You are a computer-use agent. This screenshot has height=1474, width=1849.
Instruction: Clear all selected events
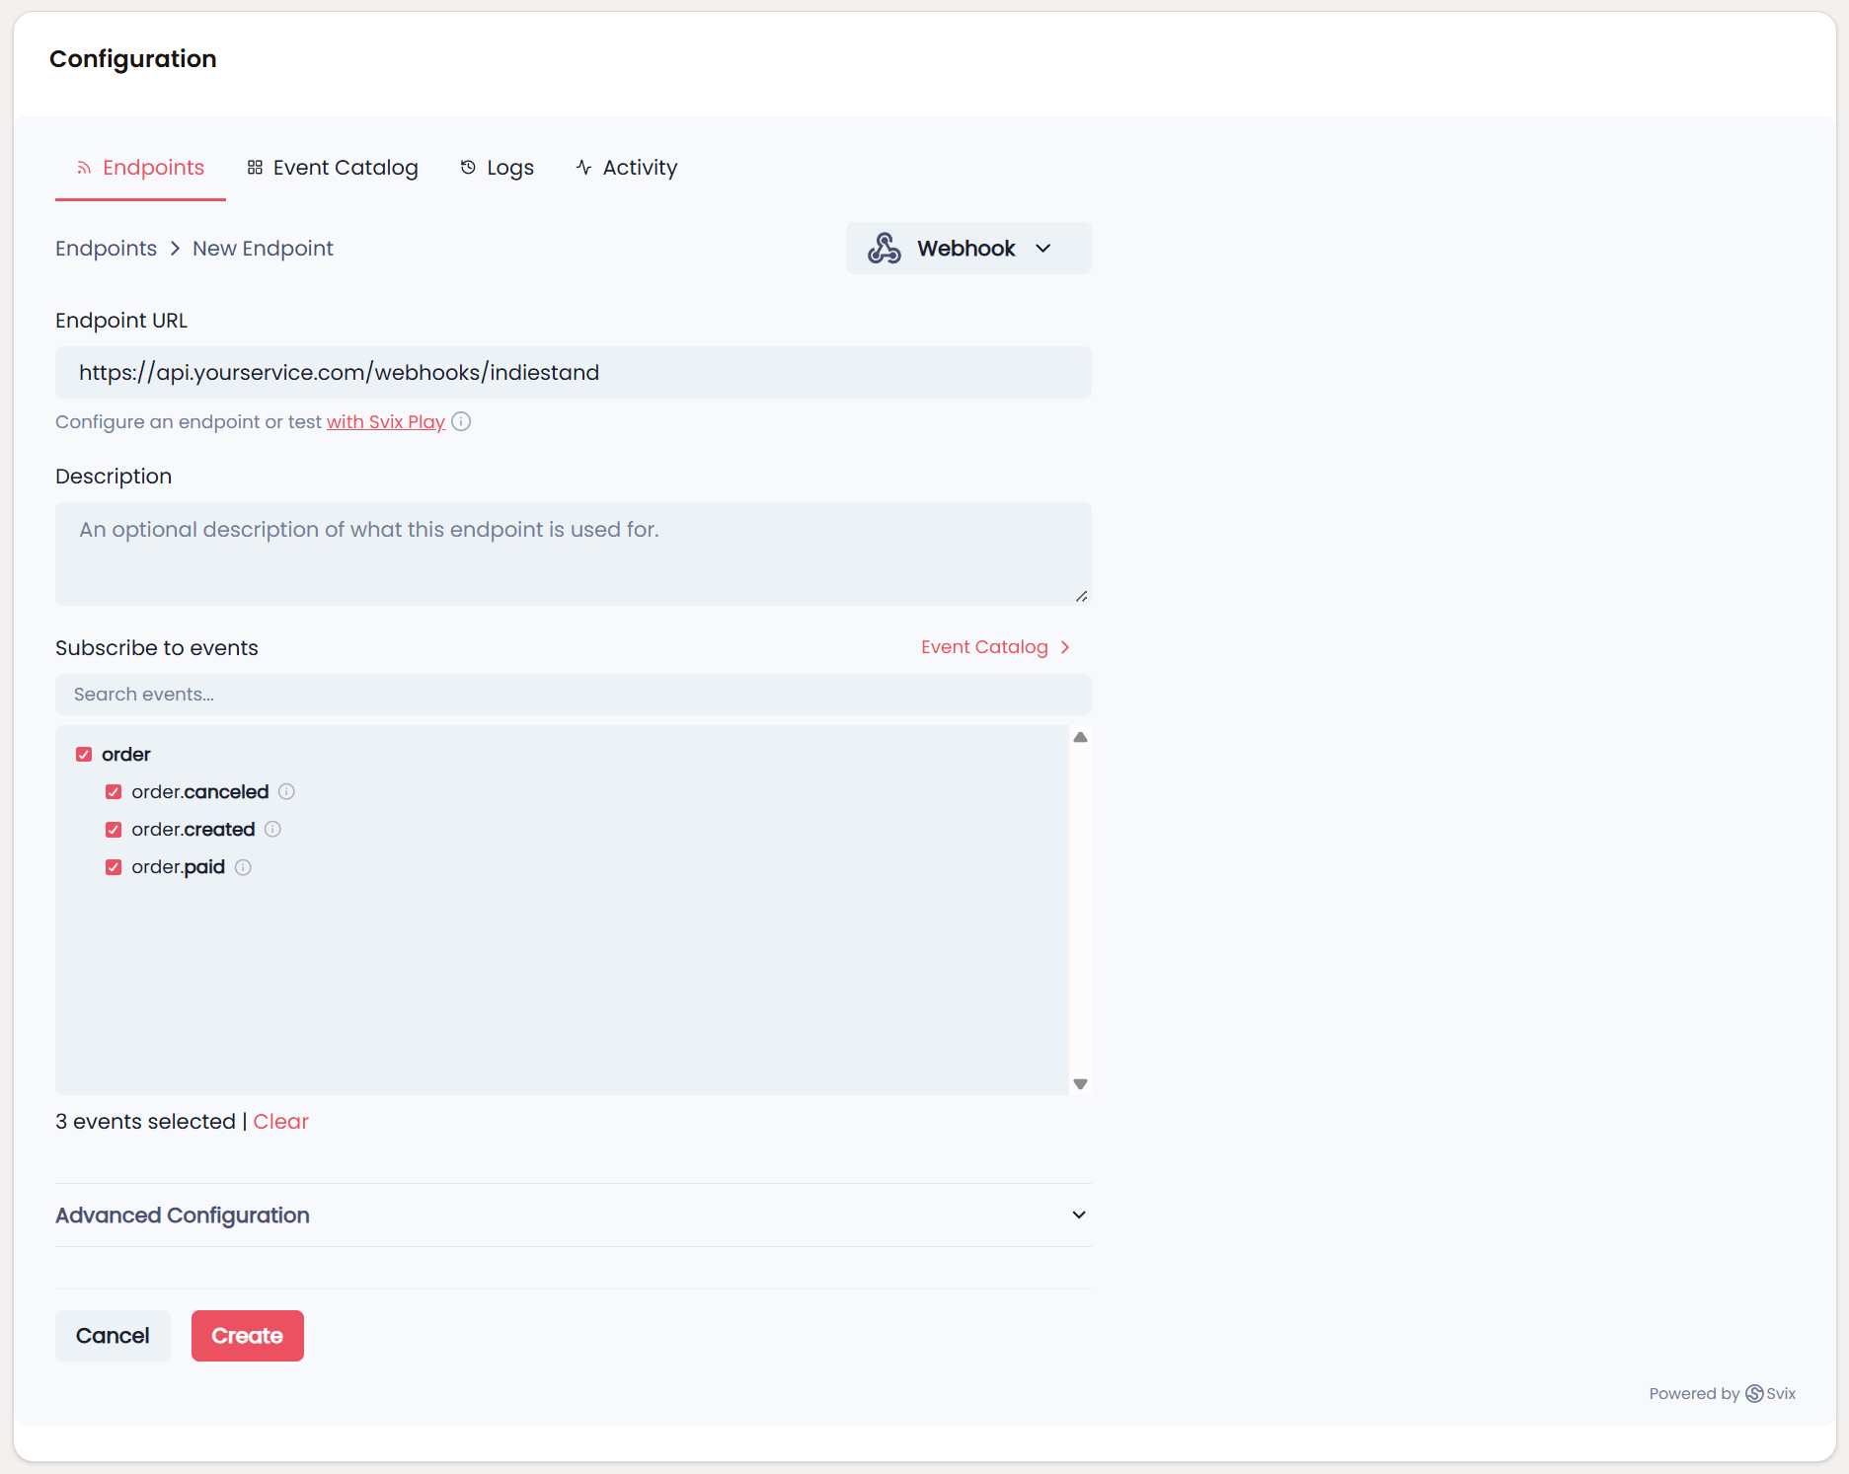(x=280, y=1121)
